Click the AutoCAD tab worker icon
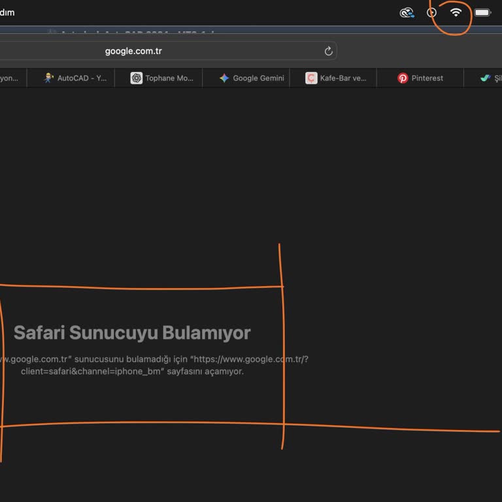This screenshot has width=502, height=502. click(x=48, y=78)
